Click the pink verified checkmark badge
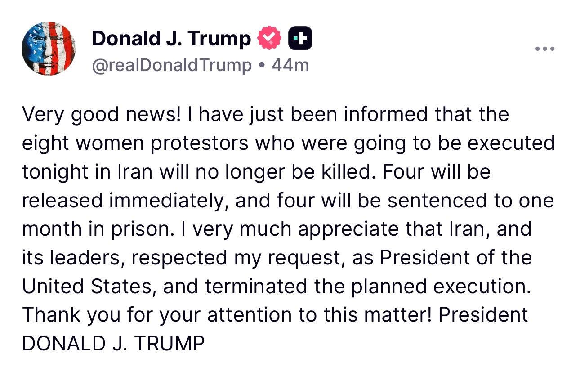Image resolution: width=580 pixels, height=381 pixels. pos(269,38)
